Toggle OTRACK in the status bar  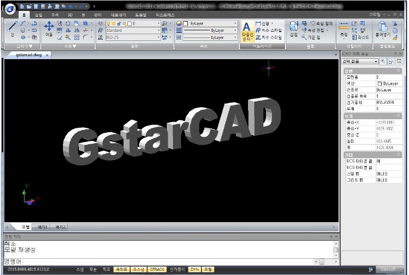coord(157,270)
